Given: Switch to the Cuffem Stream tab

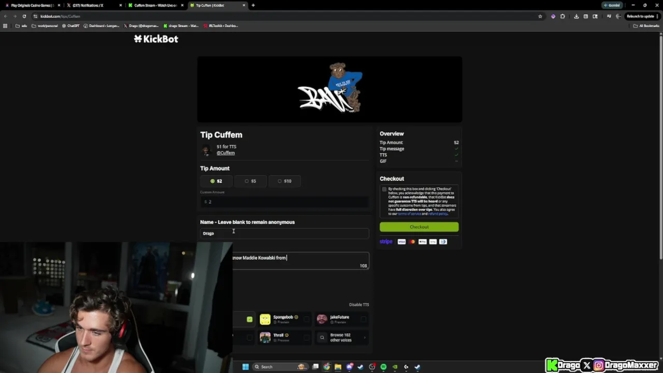Looking at the screenshot, I should coord(155,5).
